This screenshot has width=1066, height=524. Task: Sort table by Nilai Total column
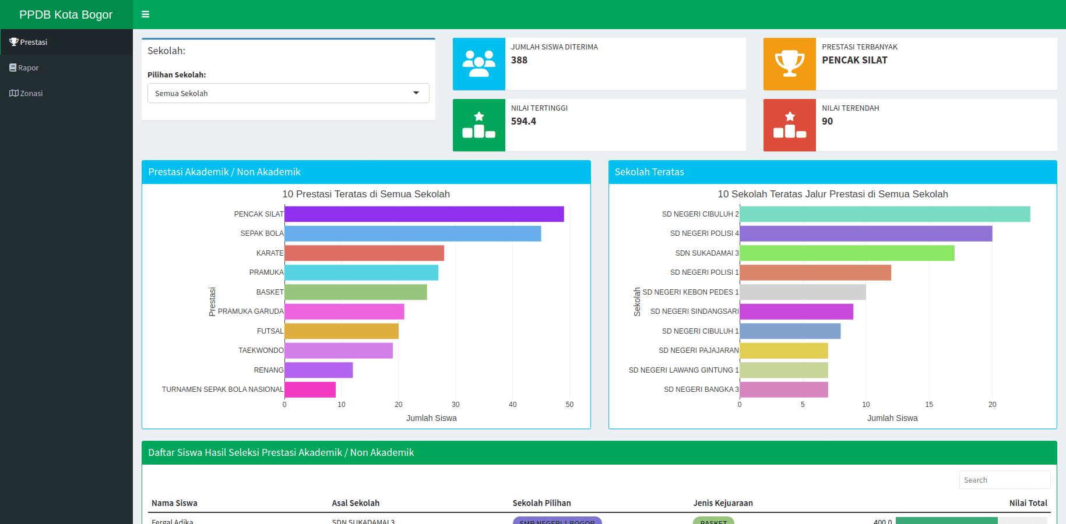[1028, 503]
